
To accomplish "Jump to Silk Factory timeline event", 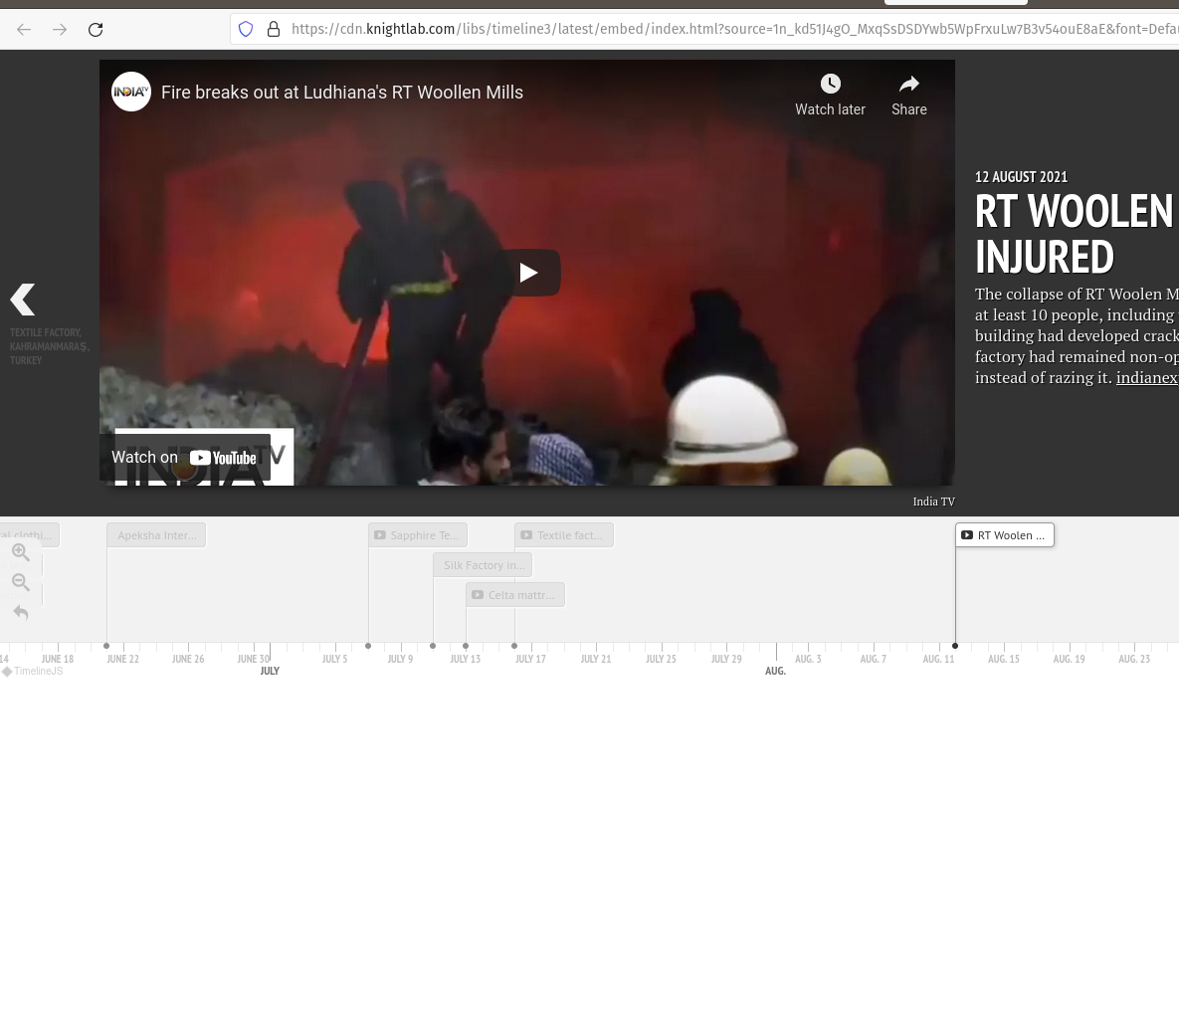I will [x=483, y=565].
